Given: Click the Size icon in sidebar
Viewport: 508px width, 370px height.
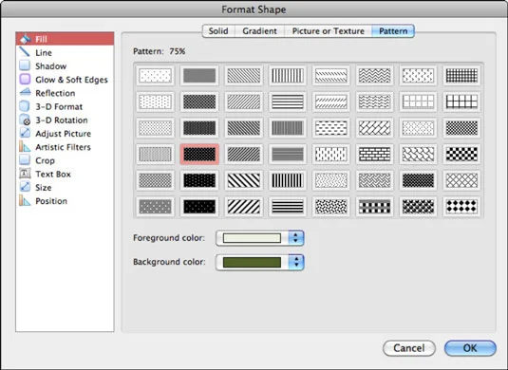Looking at the screenshot, I should [25, 188].
